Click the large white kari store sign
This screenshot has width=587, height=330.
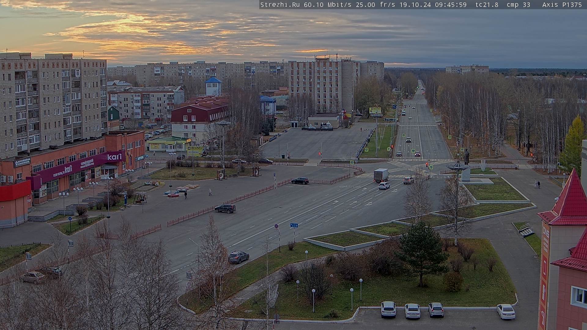click(114, 157)
